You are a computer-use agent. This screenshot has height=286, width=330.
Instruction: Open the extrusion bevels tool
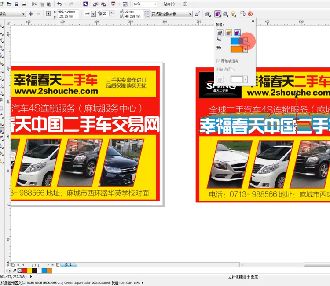coord(225,14)
